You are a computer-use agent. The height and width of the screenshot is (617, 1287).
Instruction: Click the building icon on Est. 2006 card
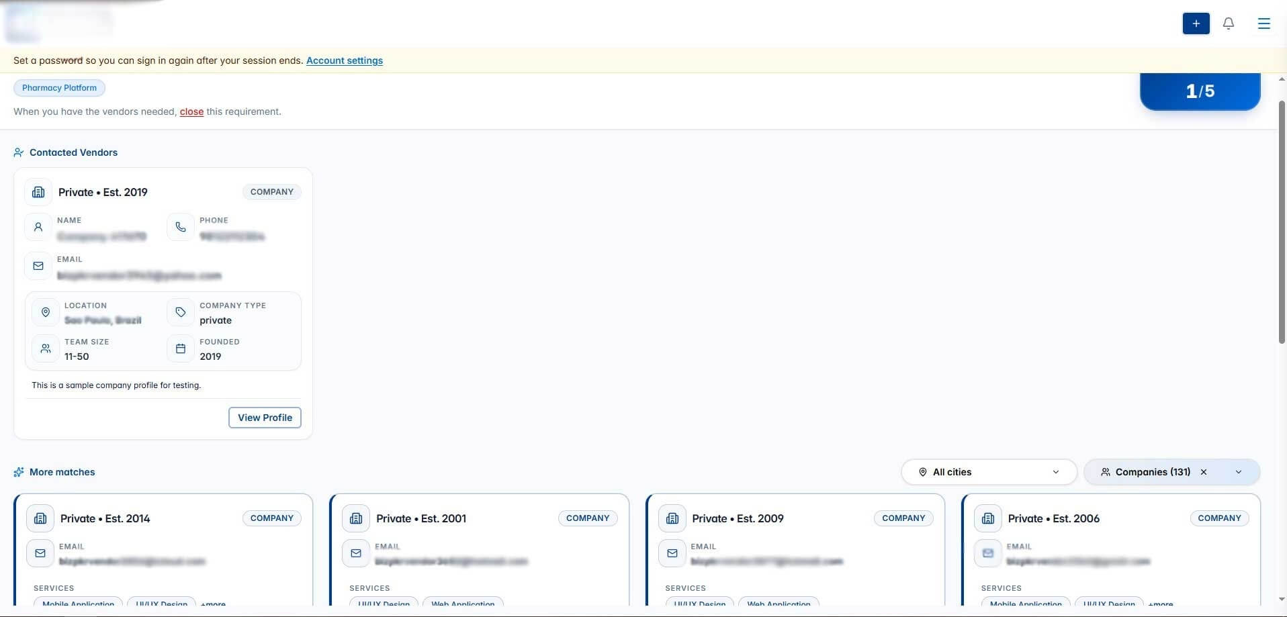click(x=988, y=518)
